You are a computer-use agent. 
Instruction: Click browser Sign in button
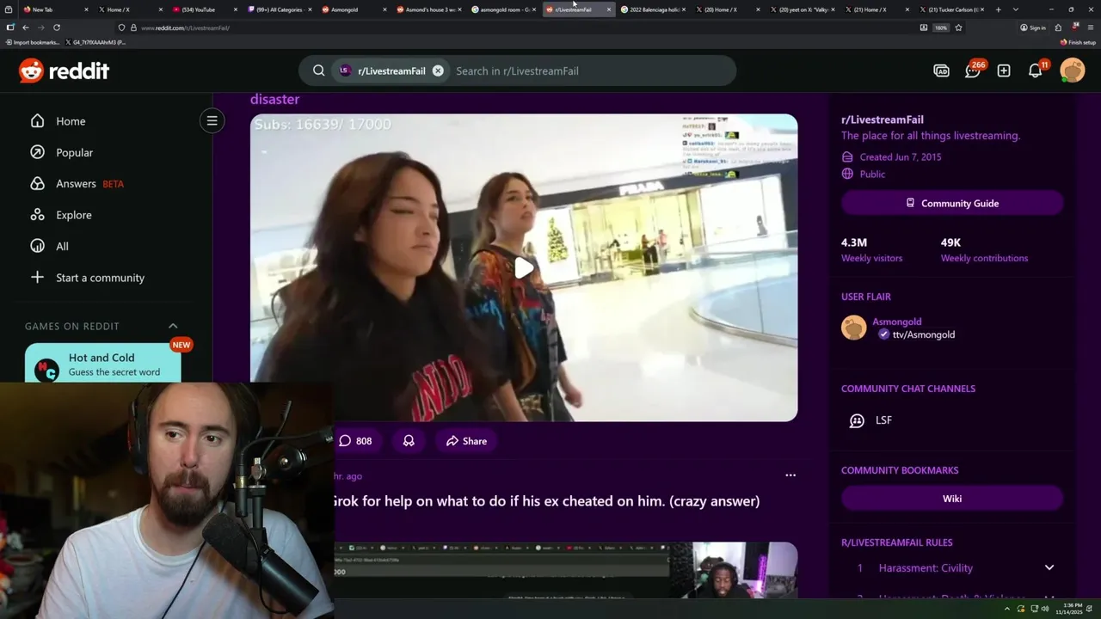(x=1033, y=28)
